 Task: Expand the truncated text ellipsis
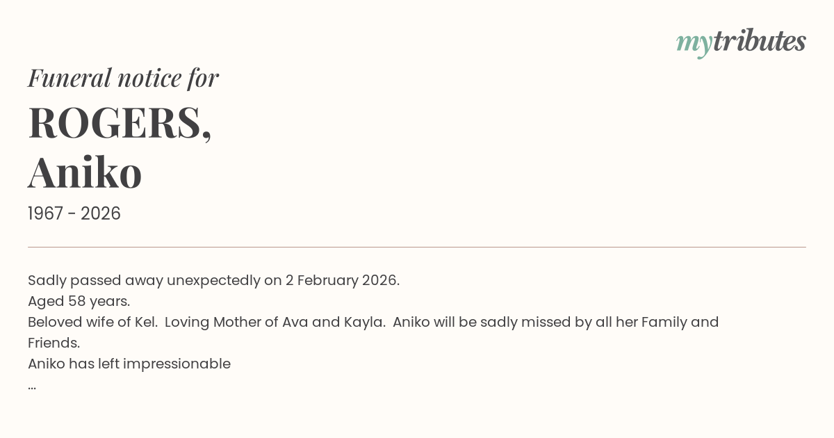click(x=32, y=385)
